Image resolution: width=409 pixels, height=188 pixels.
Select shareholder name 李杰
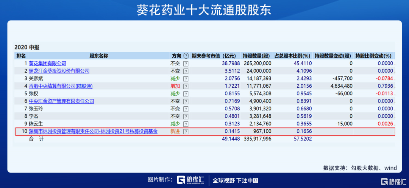pyautogui.click(x=33, y=117)
